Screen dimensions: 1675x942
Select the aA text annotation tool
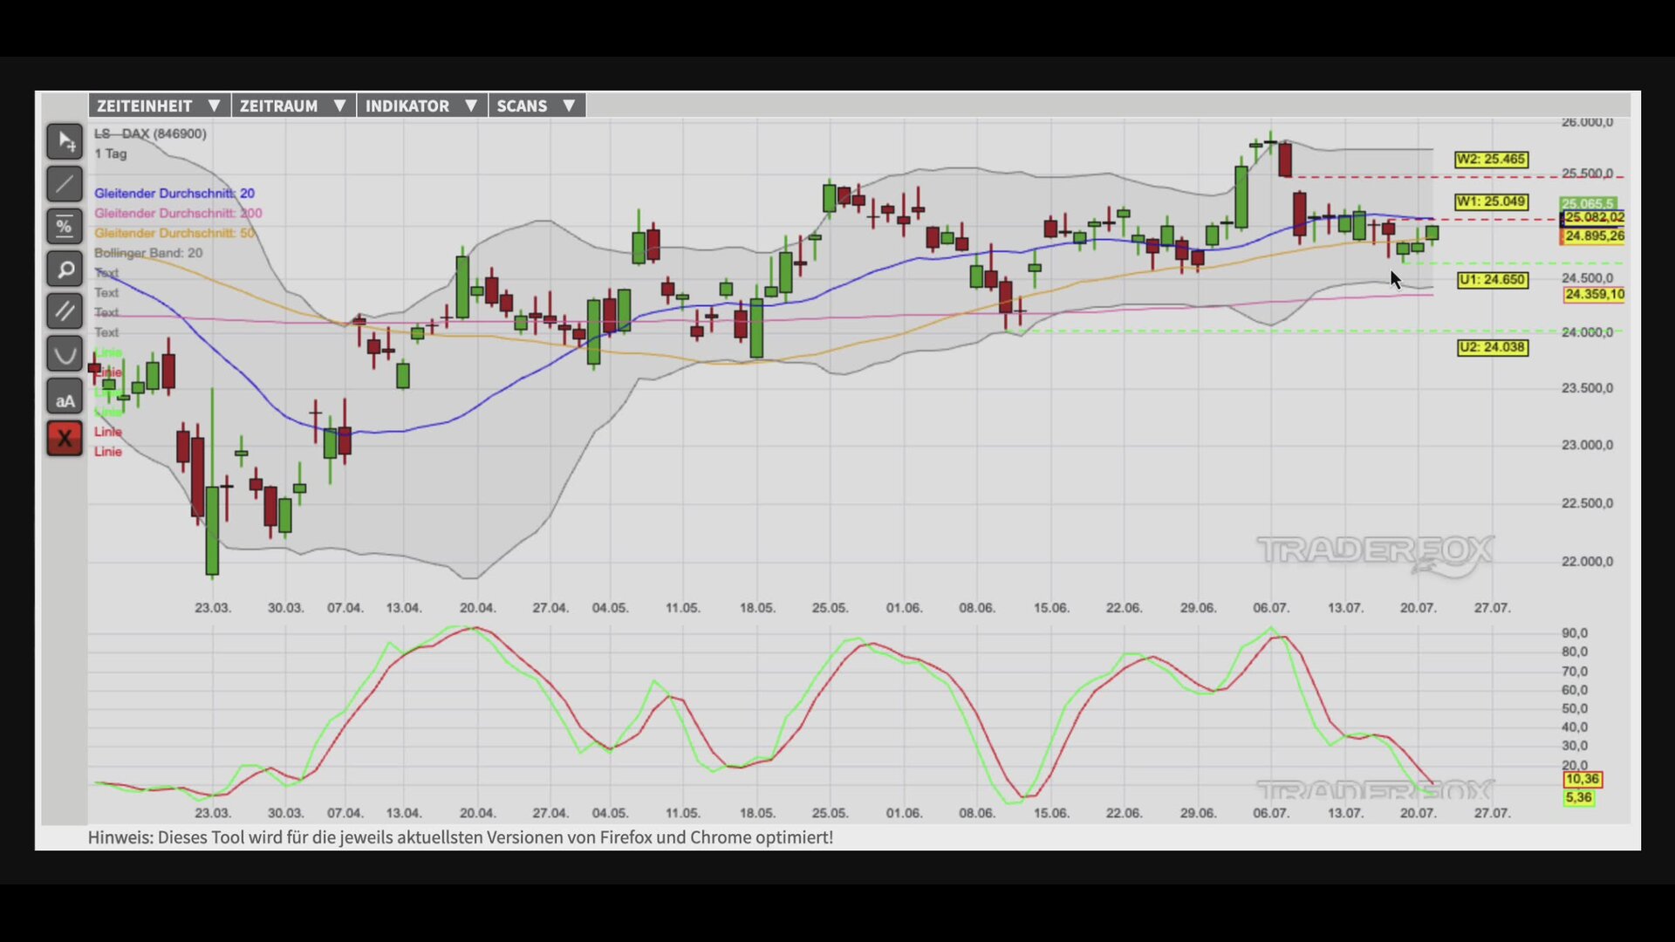[x=65, y=397]
